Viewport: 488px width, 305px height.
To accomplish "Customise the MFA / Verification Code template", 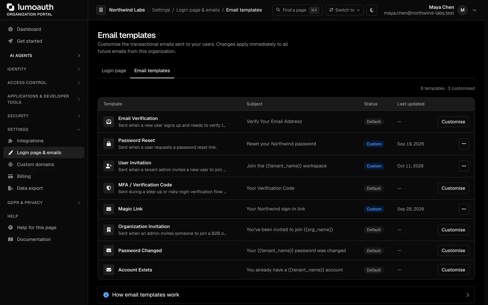I will click(453, 188).
